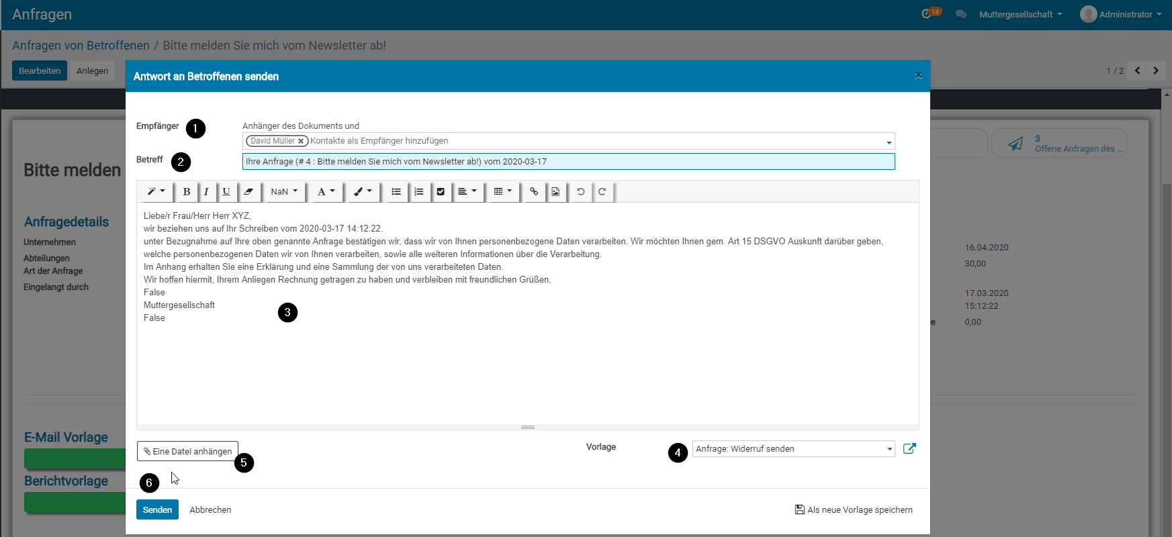Screen dimensions: 1172x537
Task: Open Vorlage template in external view
Action: pyautogui.click(x=909, y=448)
